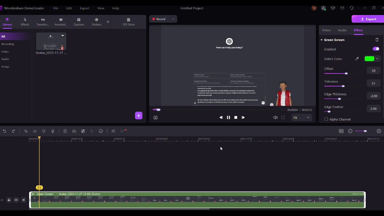Viewport: 384px width, 216px height.
Task: Collapse the Green Screen section
Action: (x=322, y=40)
